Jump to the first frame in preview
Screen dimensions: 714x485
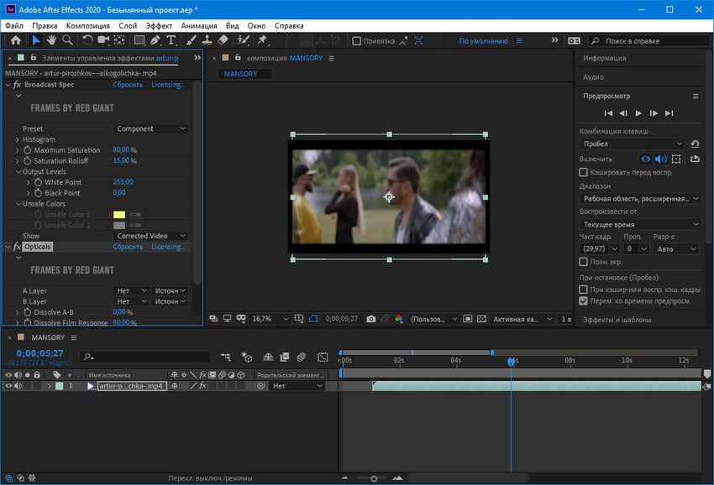click(x=606, y=113)
